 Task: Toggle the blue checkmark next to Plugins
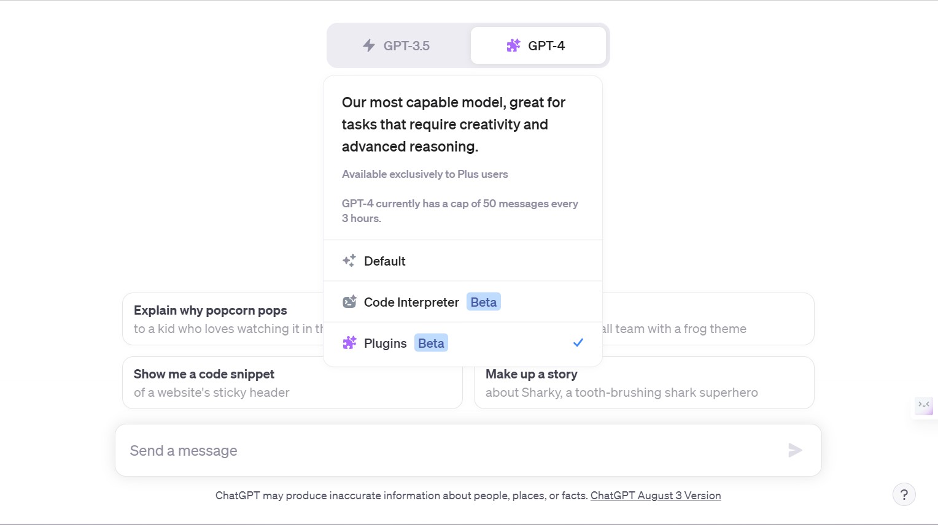(578, 343)
